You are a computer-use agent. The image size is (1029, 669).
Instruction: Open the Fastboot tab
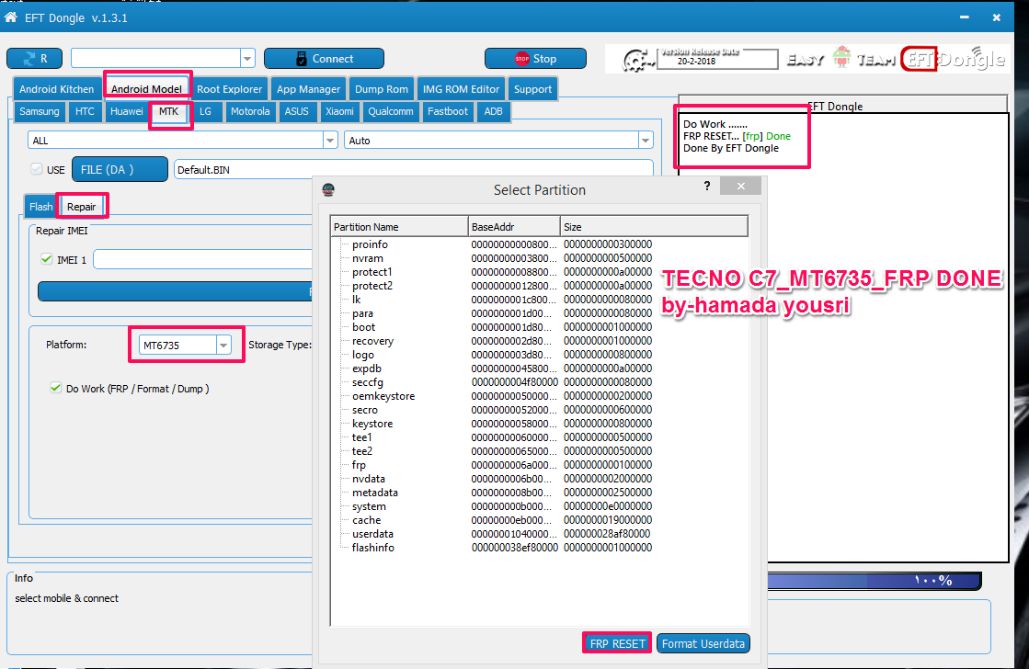click(x=448, y=111)
